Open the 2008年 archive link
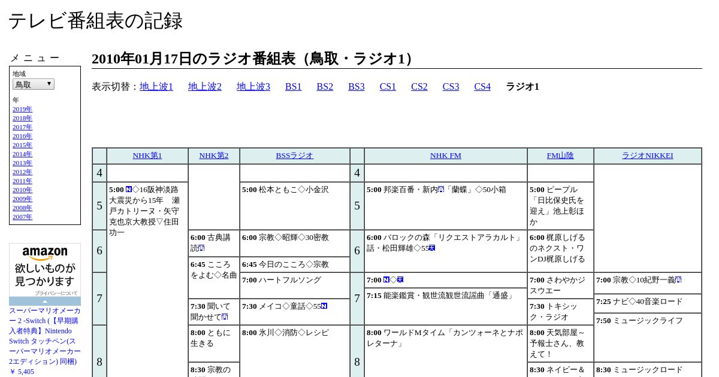Screen dimensions: 719x377 22,208
